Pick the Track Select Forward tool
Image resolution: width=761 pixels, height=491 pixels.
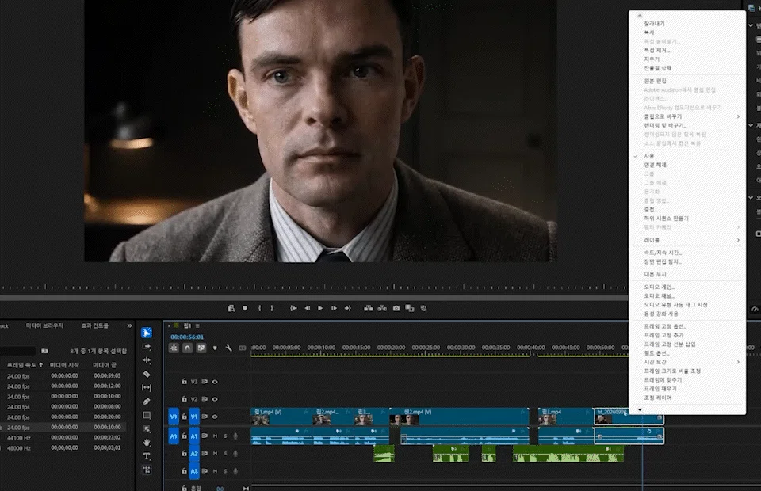point(147,347)
